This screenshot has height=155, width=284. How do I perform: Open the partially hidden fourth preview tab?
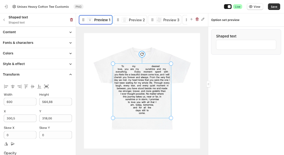(185, 20)
